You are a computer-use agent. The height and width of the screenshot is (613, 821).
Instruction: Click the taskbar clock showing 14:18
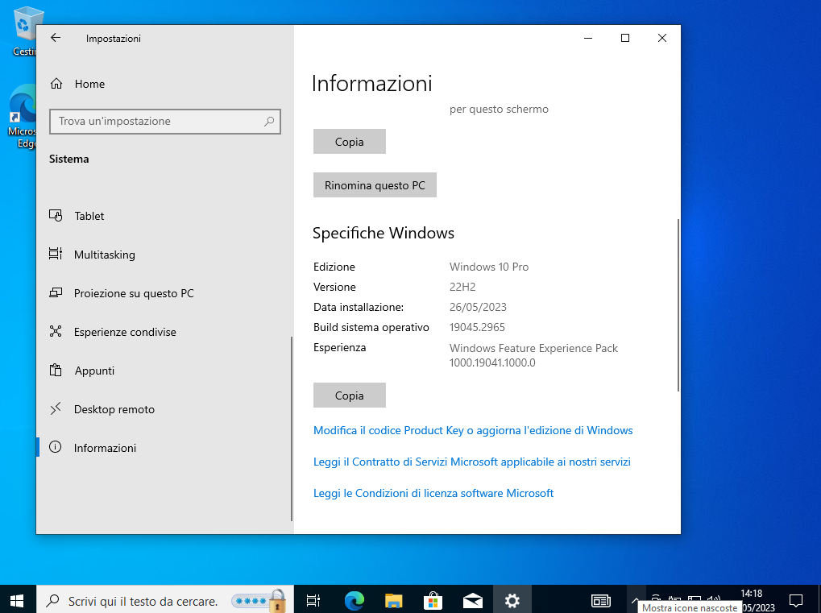[752, 594]
